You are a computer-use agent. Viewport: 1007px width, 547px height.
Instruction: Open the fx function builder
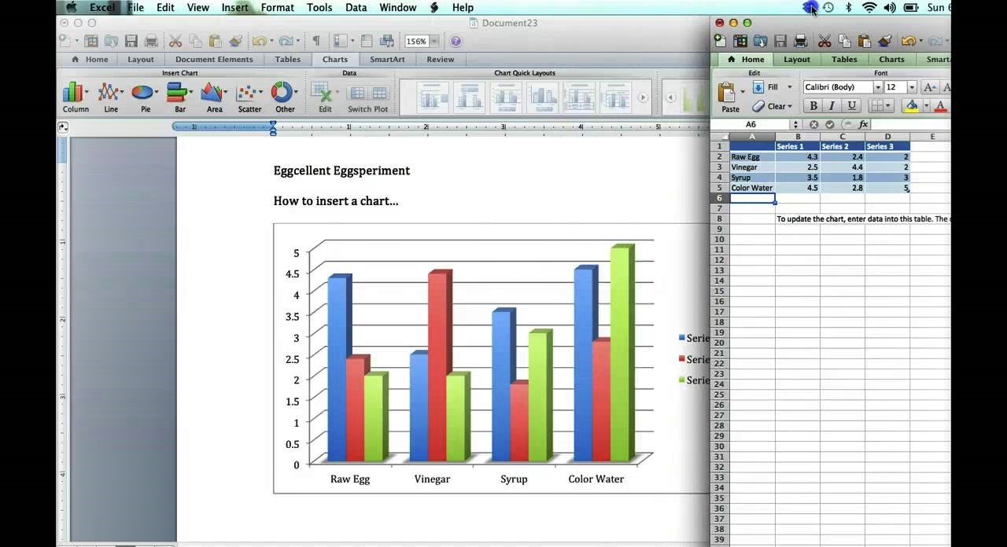click(x=864, y=124)
